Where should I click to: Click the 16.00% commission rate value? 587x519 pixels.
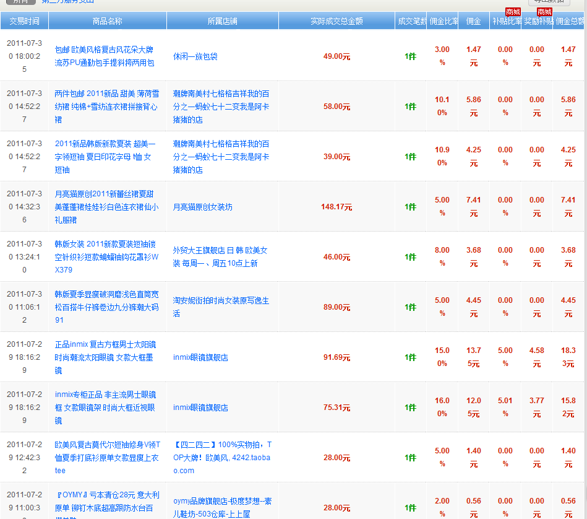click(442, 408)
